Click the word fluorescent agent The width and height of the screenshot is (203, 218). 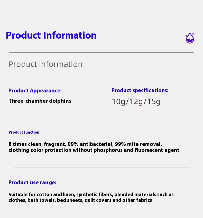tap(157, 150)
